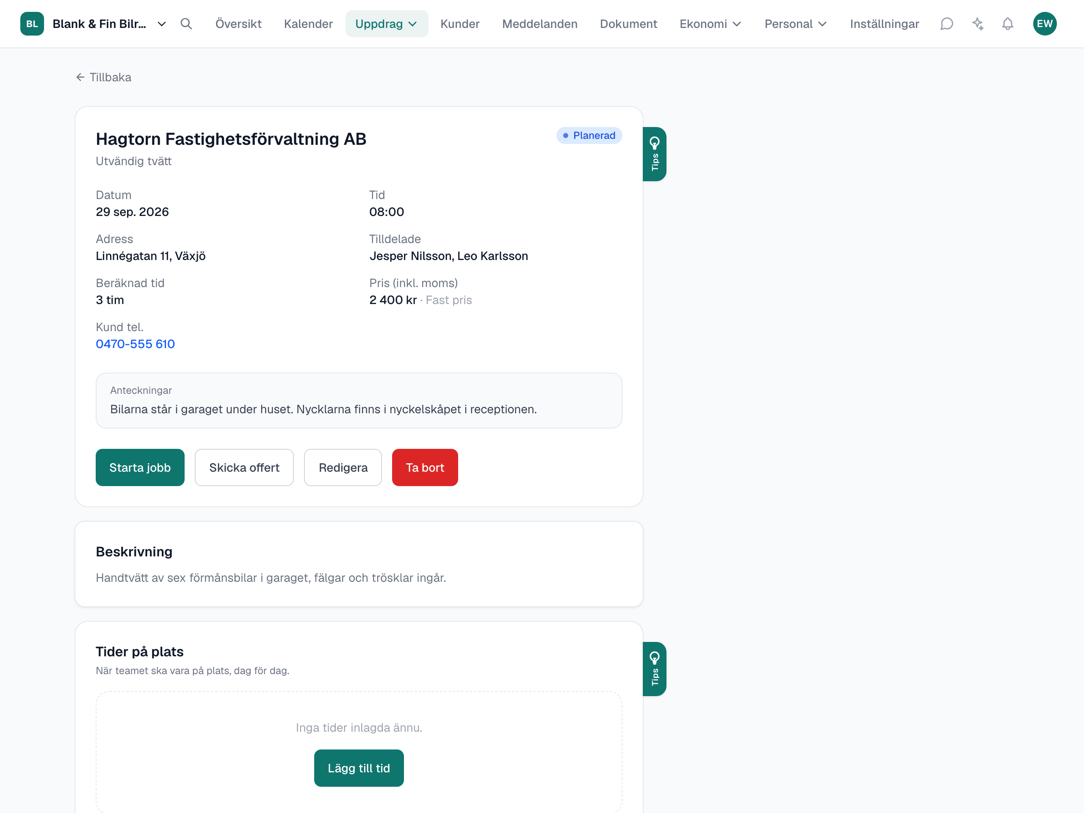Open the Meddelanden page
This screenshot has width=1084, height=813.
pyautogui.click(x=539, y=24)
